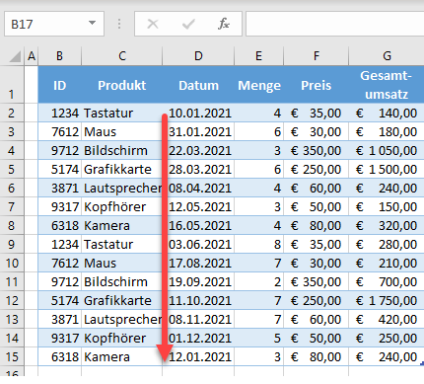The height and width of the screenshot is (384, 424).
Task: Select cell with date 17.08.2021
Action: tap(198, 263)
